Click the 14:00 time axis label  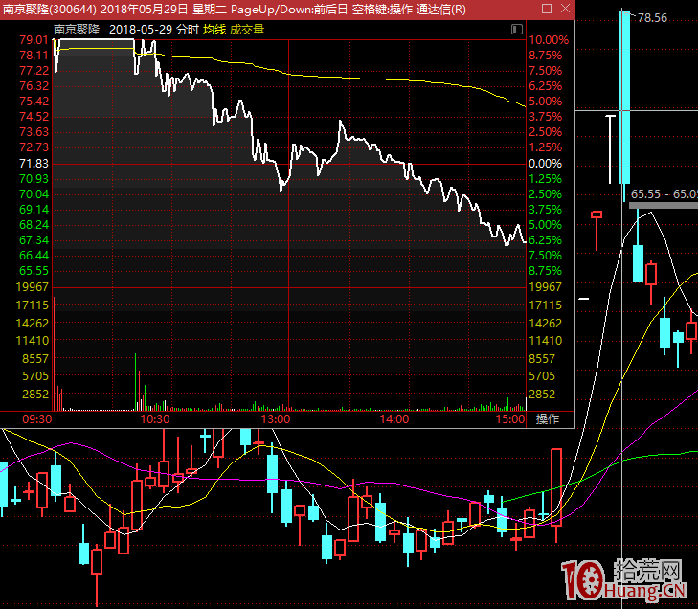pyautogui.click(x=394, y=419)
